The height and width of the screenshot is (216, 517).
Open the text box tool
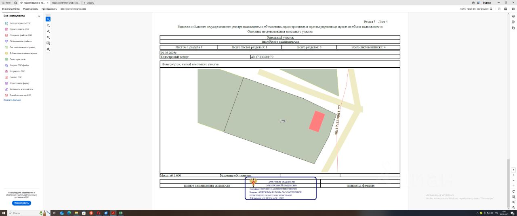tap(48, 43)
